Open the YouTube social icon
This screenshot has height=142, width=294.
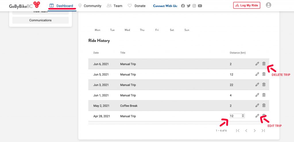click(200, 6)
